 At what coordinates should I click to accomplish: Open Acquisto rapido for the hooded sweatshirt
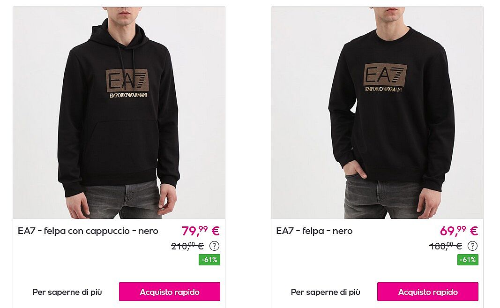[x=170, y=292]
